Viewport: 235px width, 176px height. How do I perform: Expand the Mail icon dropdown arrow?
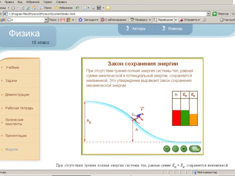point(89,8)
